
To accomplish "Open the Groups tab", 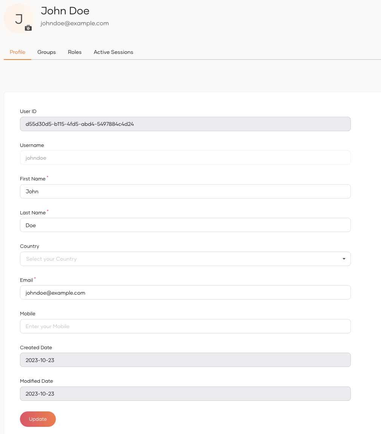I will pos(46,52).
